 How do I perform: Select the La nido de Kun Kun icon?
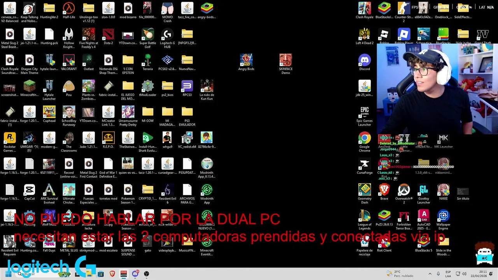207,91
